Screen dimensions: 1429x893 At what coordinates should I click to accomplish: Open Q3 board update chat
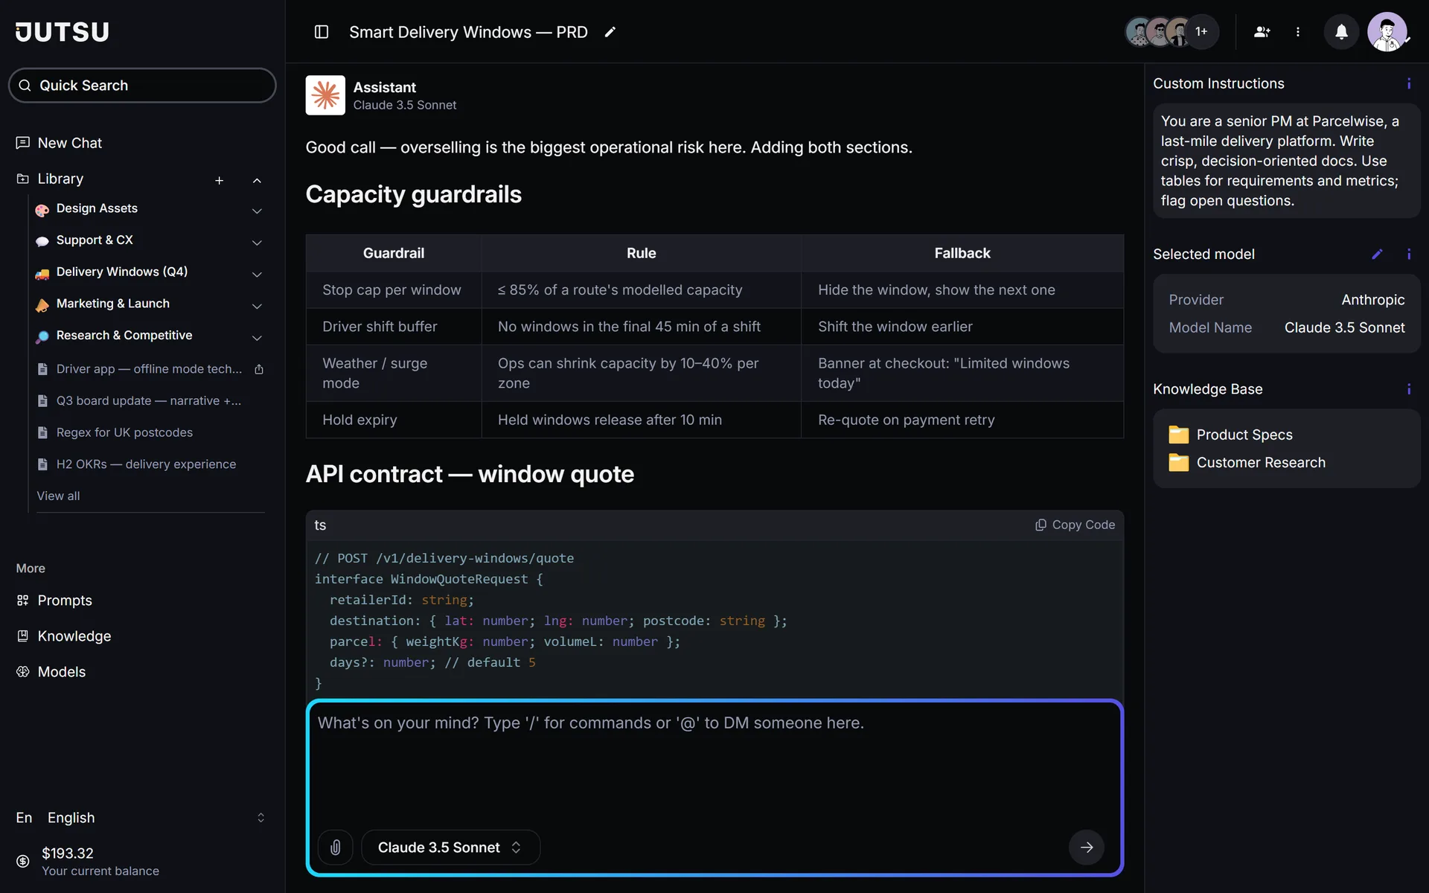139,400
